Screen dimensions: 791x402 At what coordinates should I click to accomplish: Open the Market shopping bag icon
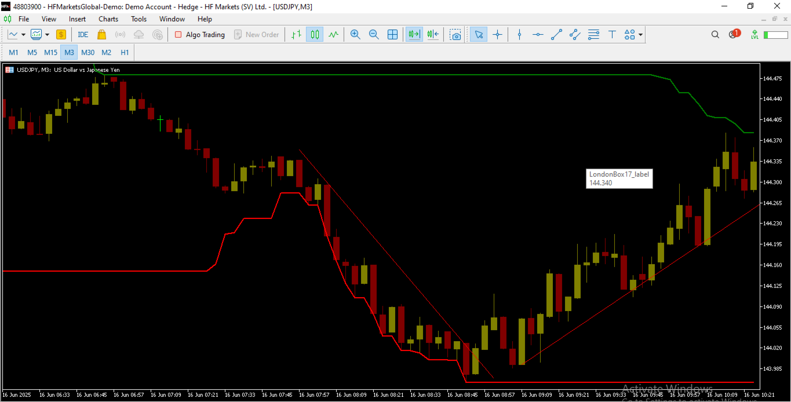click(101, 35)
